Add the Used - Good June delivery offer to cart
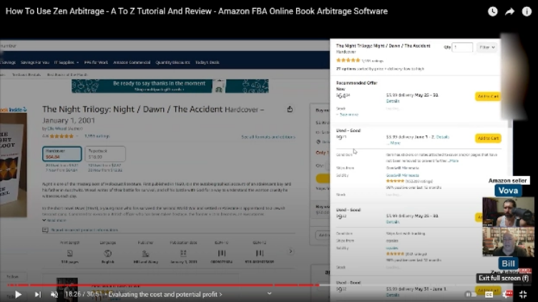The height and width of the screenshot is (302, 538). tap(488, 138)
